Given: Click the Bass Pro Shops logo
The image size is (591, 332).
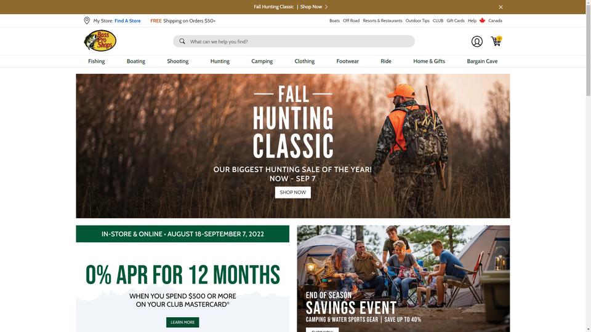Looking at the screenshot, I should [x=100, y=41].
